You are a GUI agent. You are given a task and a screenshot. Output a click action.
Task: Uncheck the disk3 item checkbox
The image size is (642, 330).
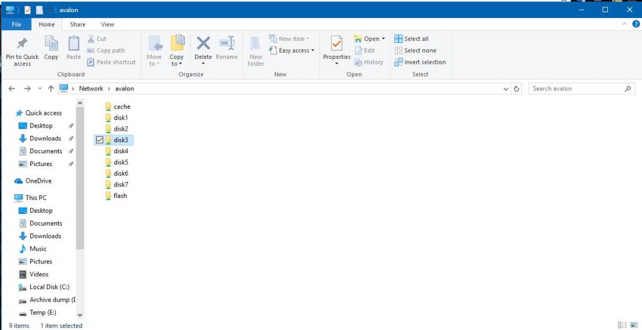pyautogui.click(x=100, y=140)
